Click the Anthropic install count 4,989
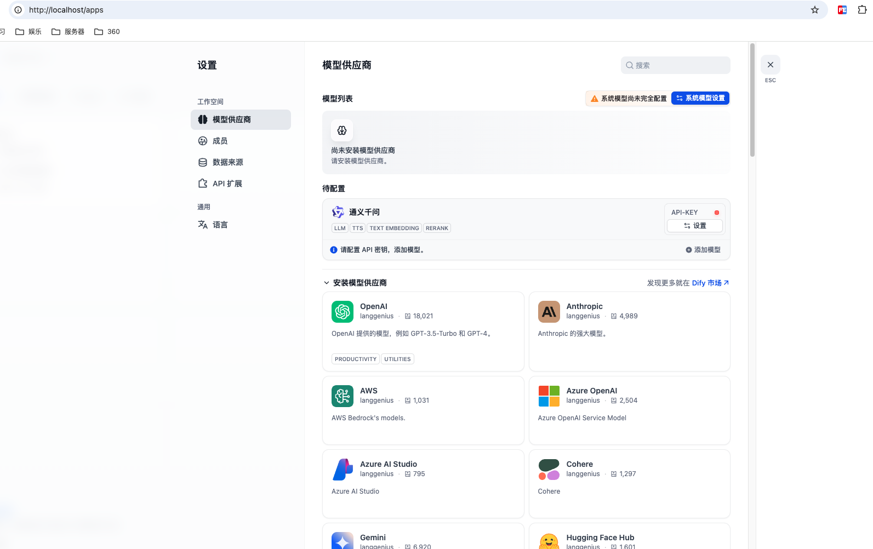The height and width of the screenshot is (549, 873). click(x=628, y=316)
